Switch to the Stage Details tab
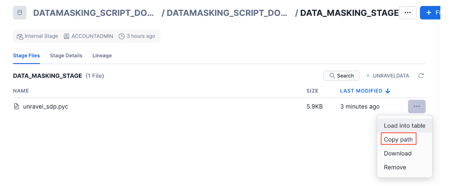The width and height of the screenshot is (451, 186). coord(66,55)
